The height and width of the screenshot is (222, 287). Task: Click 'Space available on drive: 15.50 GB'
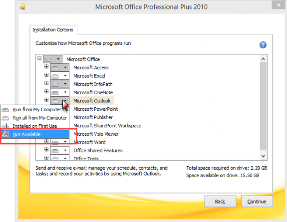(x=223, y=175)
